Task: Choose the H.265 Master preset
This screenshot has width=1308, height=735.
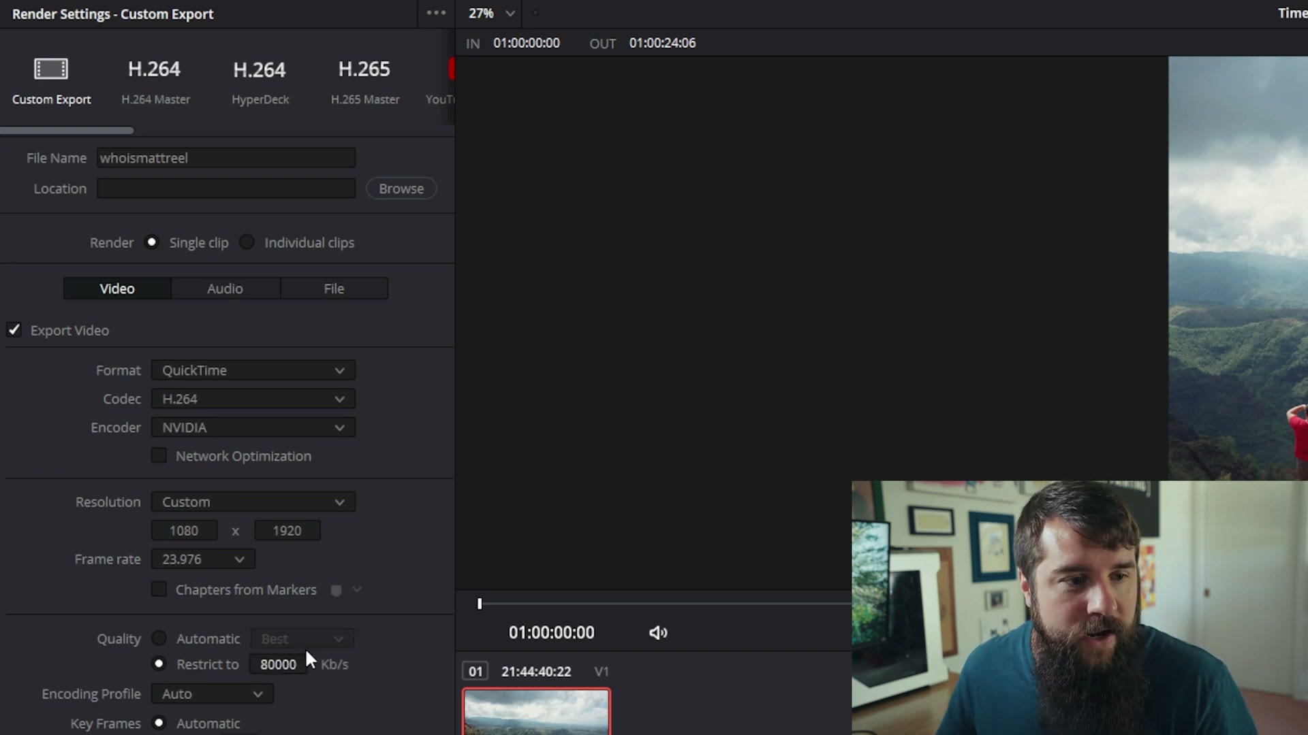Action: pyautogui.click(x=364, y=82)
